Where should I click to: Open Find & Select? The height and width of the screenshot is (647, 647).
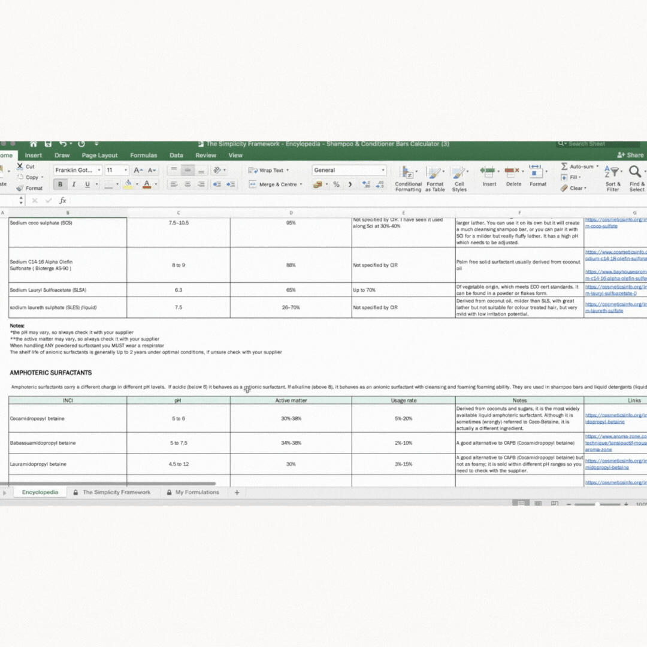click(637, 179)
